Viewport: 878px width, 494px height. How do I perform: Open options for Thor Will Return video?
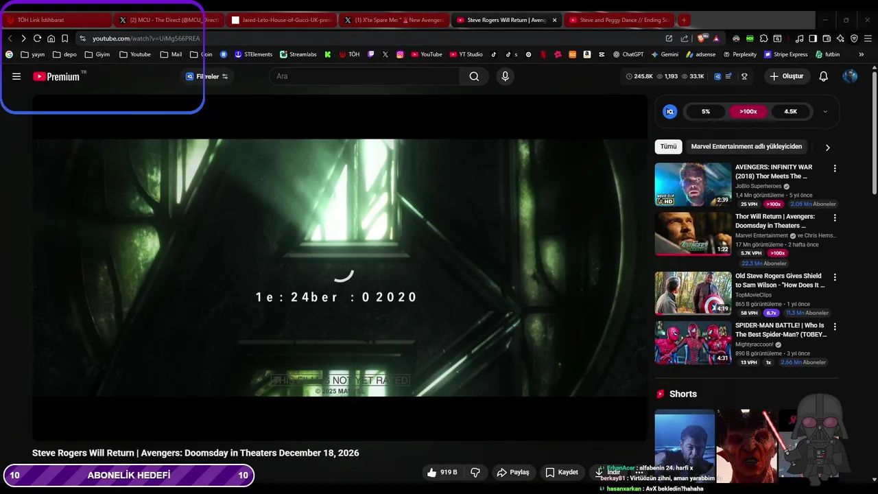click(x=835, y=217)
